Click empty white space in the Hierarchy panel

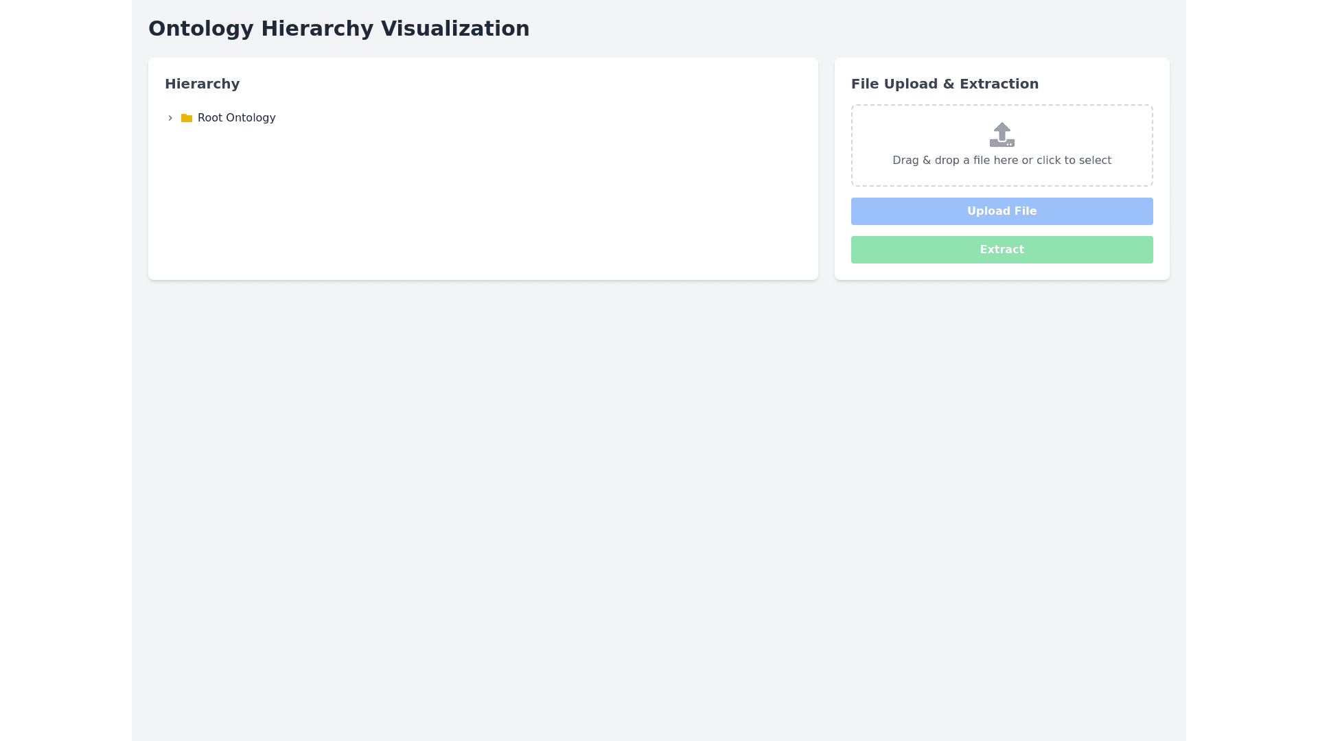(481, 206)
